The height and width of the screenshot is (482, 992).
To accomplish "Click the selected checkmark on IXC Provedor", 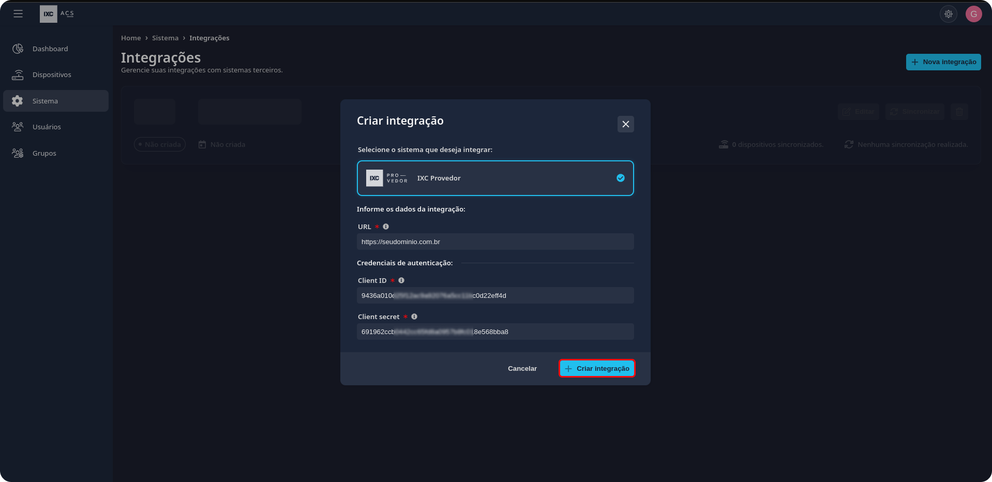I will click(x=621, y=178).
